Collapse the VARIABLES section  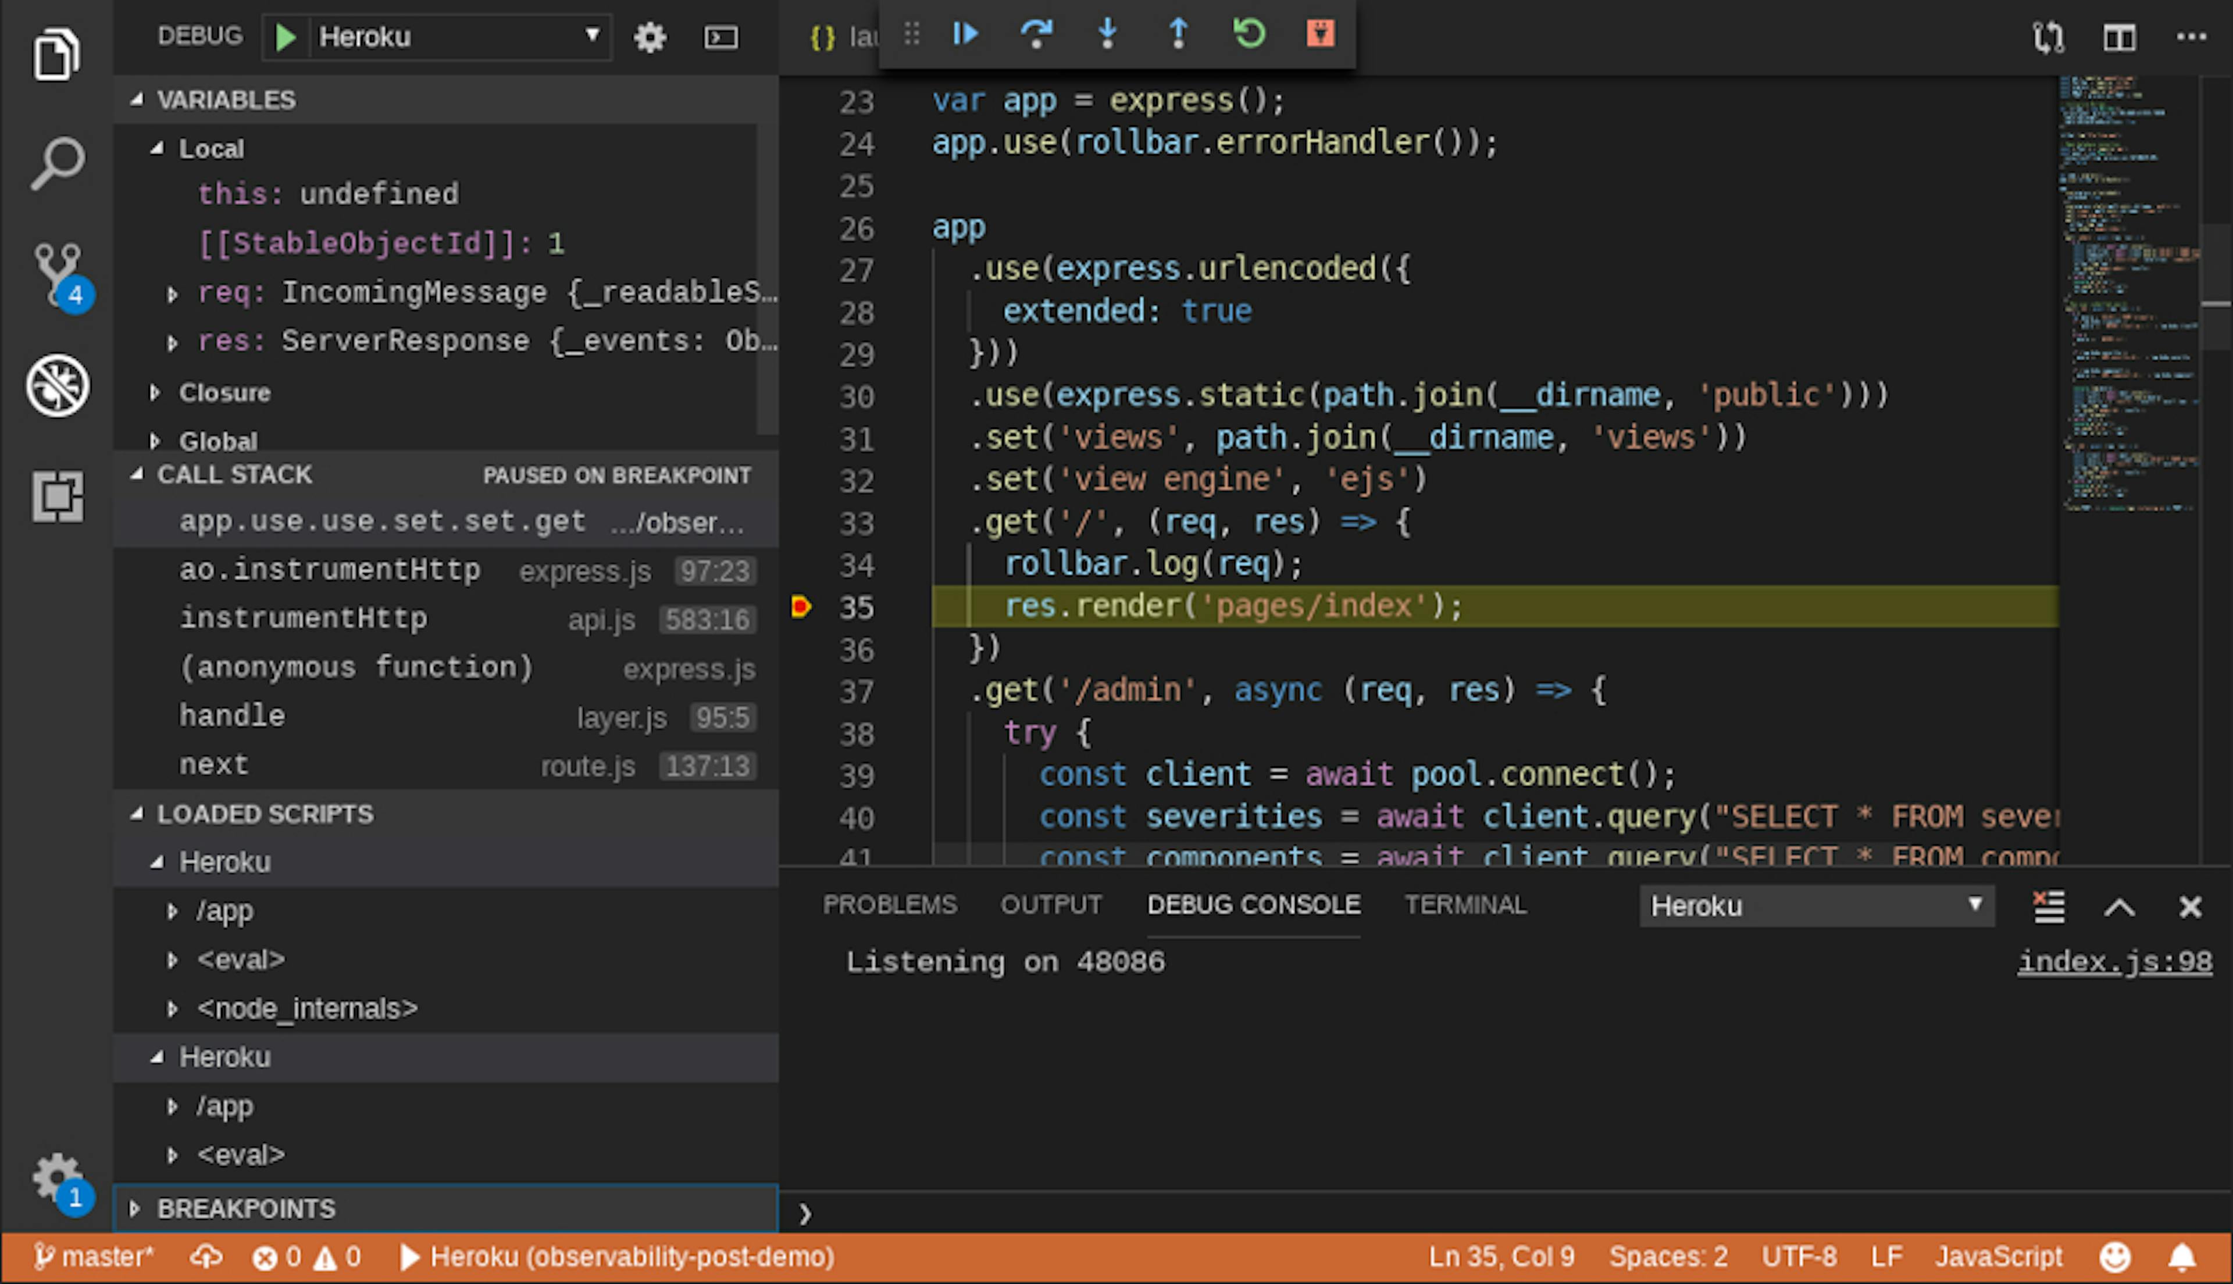click(x=136, y=99)
